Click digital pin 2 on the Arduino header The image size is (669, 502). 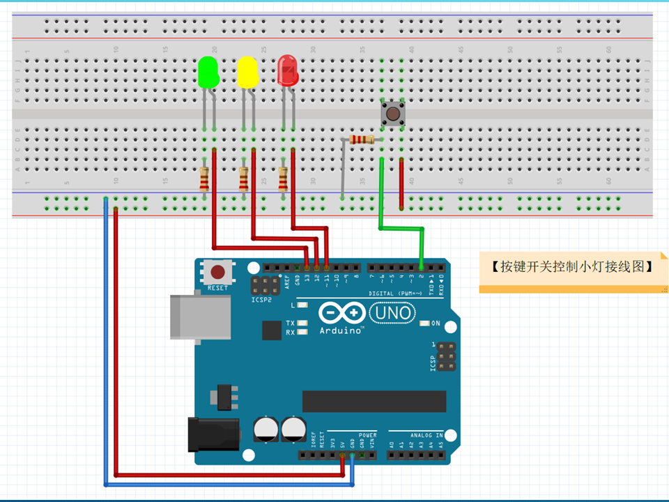coord(421,268)
